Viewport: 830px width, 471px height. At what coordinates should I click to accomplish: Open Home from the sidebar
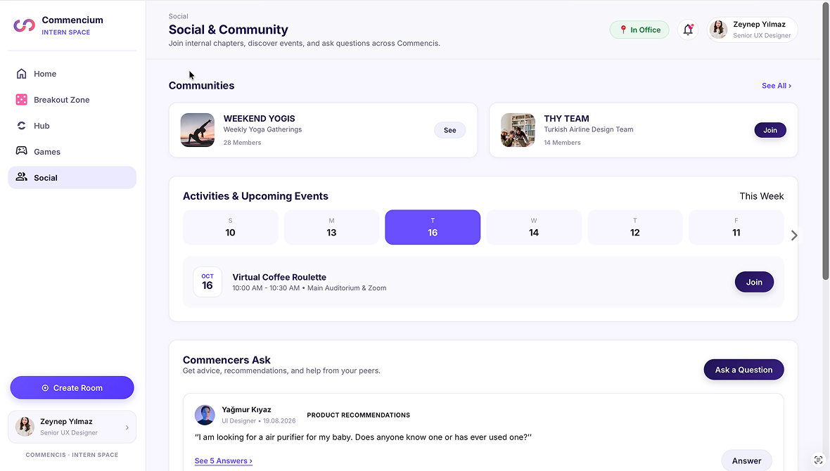72,74
